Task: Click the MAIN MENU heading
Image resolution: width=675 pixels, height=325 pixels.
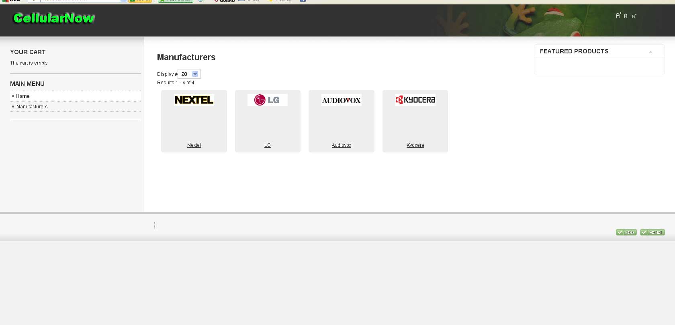Action: point(27,84)
